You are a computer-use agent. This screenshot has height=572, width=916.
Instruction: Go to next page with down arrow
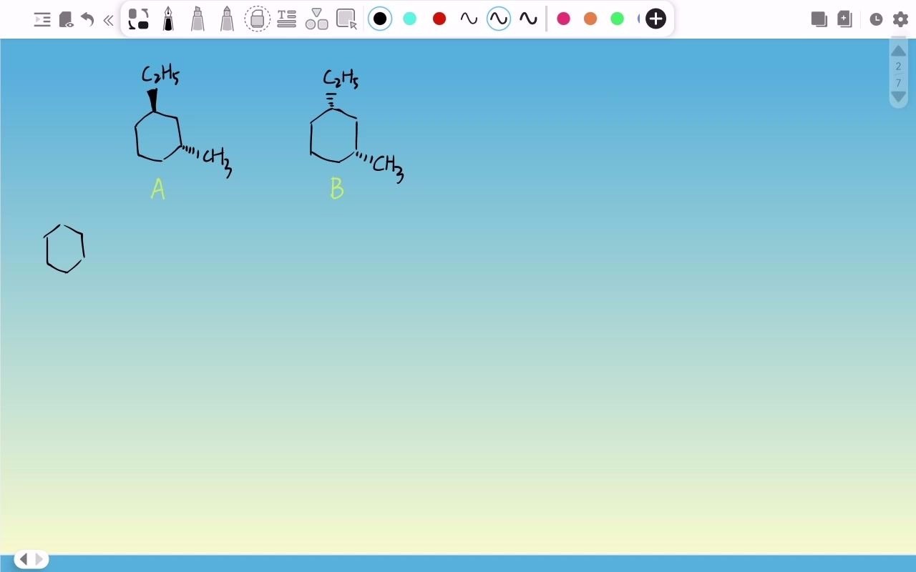click(x=898, y=98)
